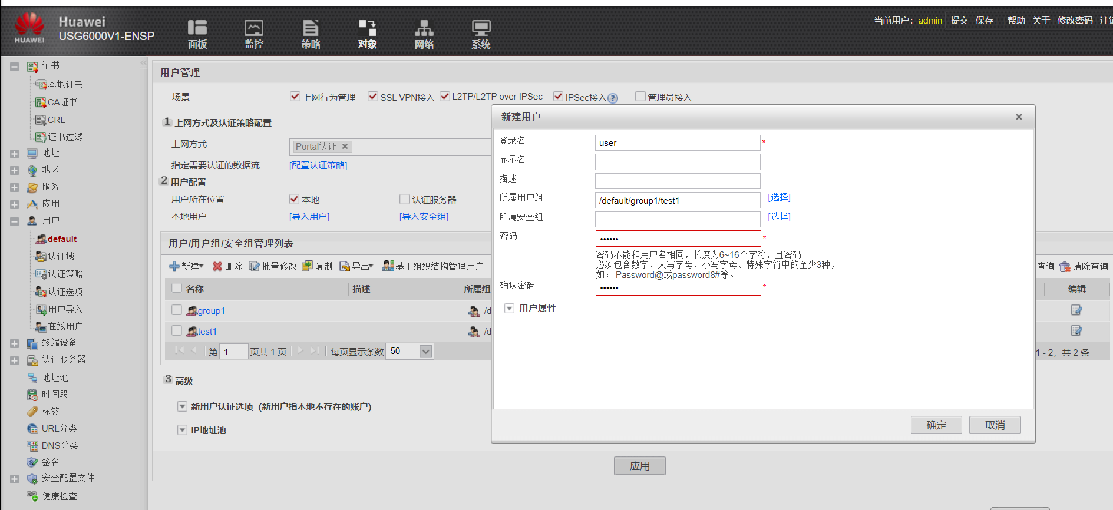This screenshot has height=510, width=1113.
Task: Click the 在线用户 sidebar icon
Action: click(x=41, y=326)
